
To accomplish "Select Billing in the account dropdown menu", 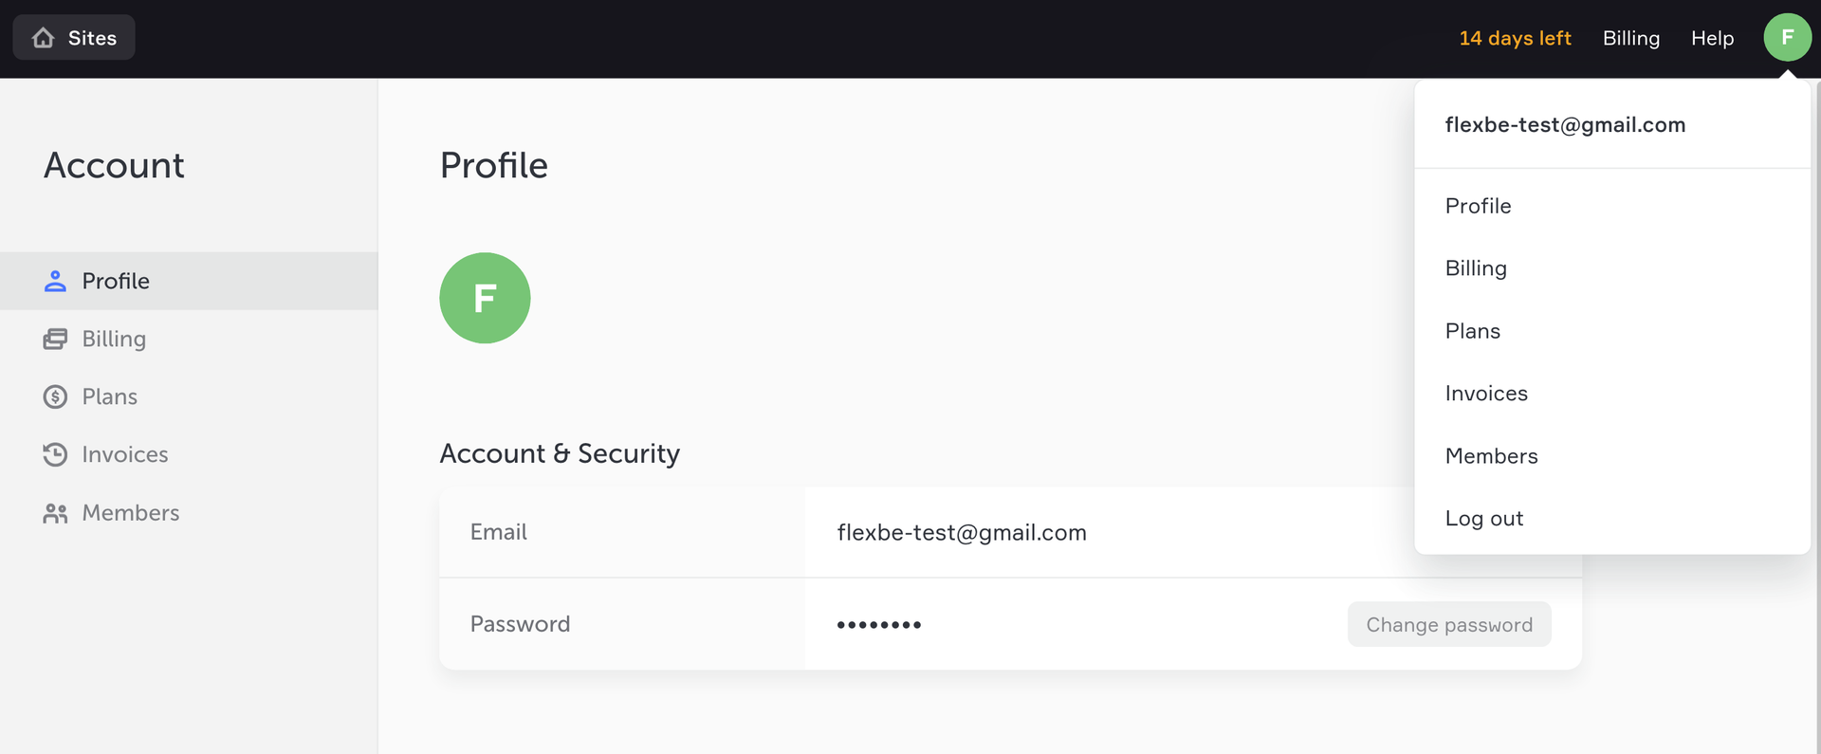I will pyautogui.click(x=1476, y=268).
